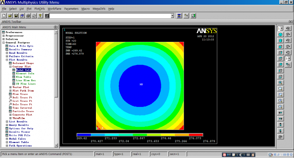Click the Main Menu scrollbar down arrow

tap(56, 145)
